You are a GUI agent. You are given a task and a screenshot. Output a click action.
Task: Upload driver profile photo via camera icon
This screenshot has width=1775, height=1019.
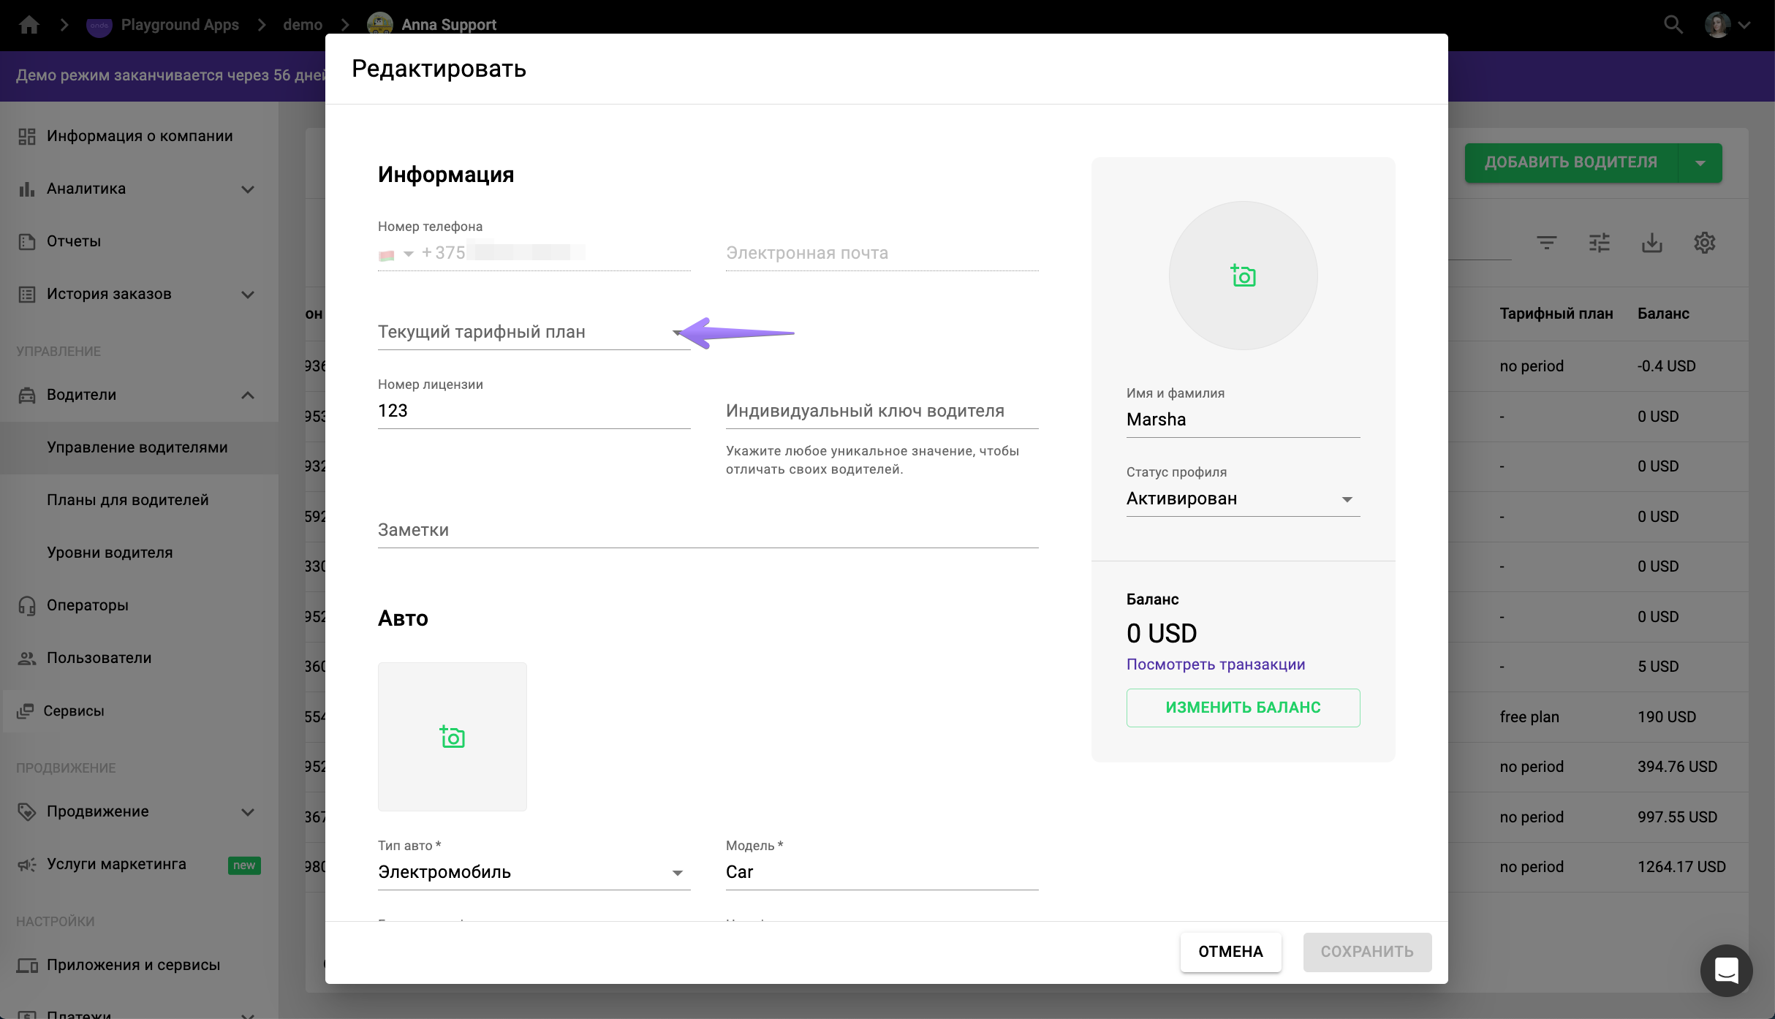[1243, 276]
